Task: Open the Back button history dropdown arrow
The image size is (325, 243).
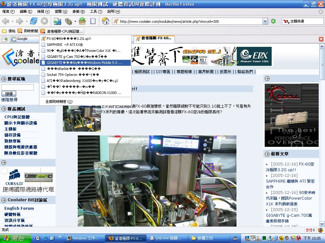Action: (x=13, y=21)
